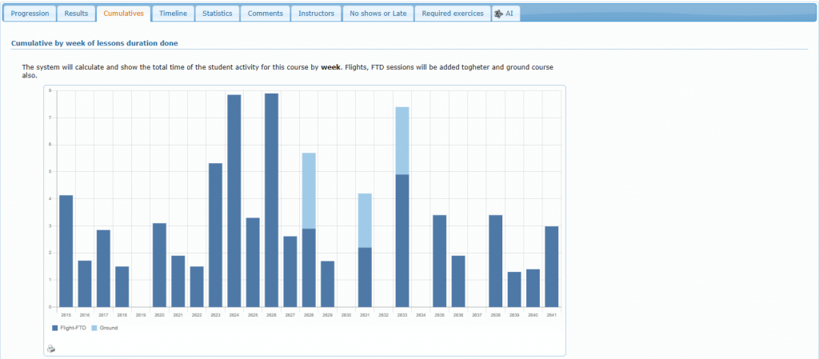Viewport: 819px width, 359px height.
Task: Click the dark Flight-FTD segment of week 2628
Action: click(309, 268)
